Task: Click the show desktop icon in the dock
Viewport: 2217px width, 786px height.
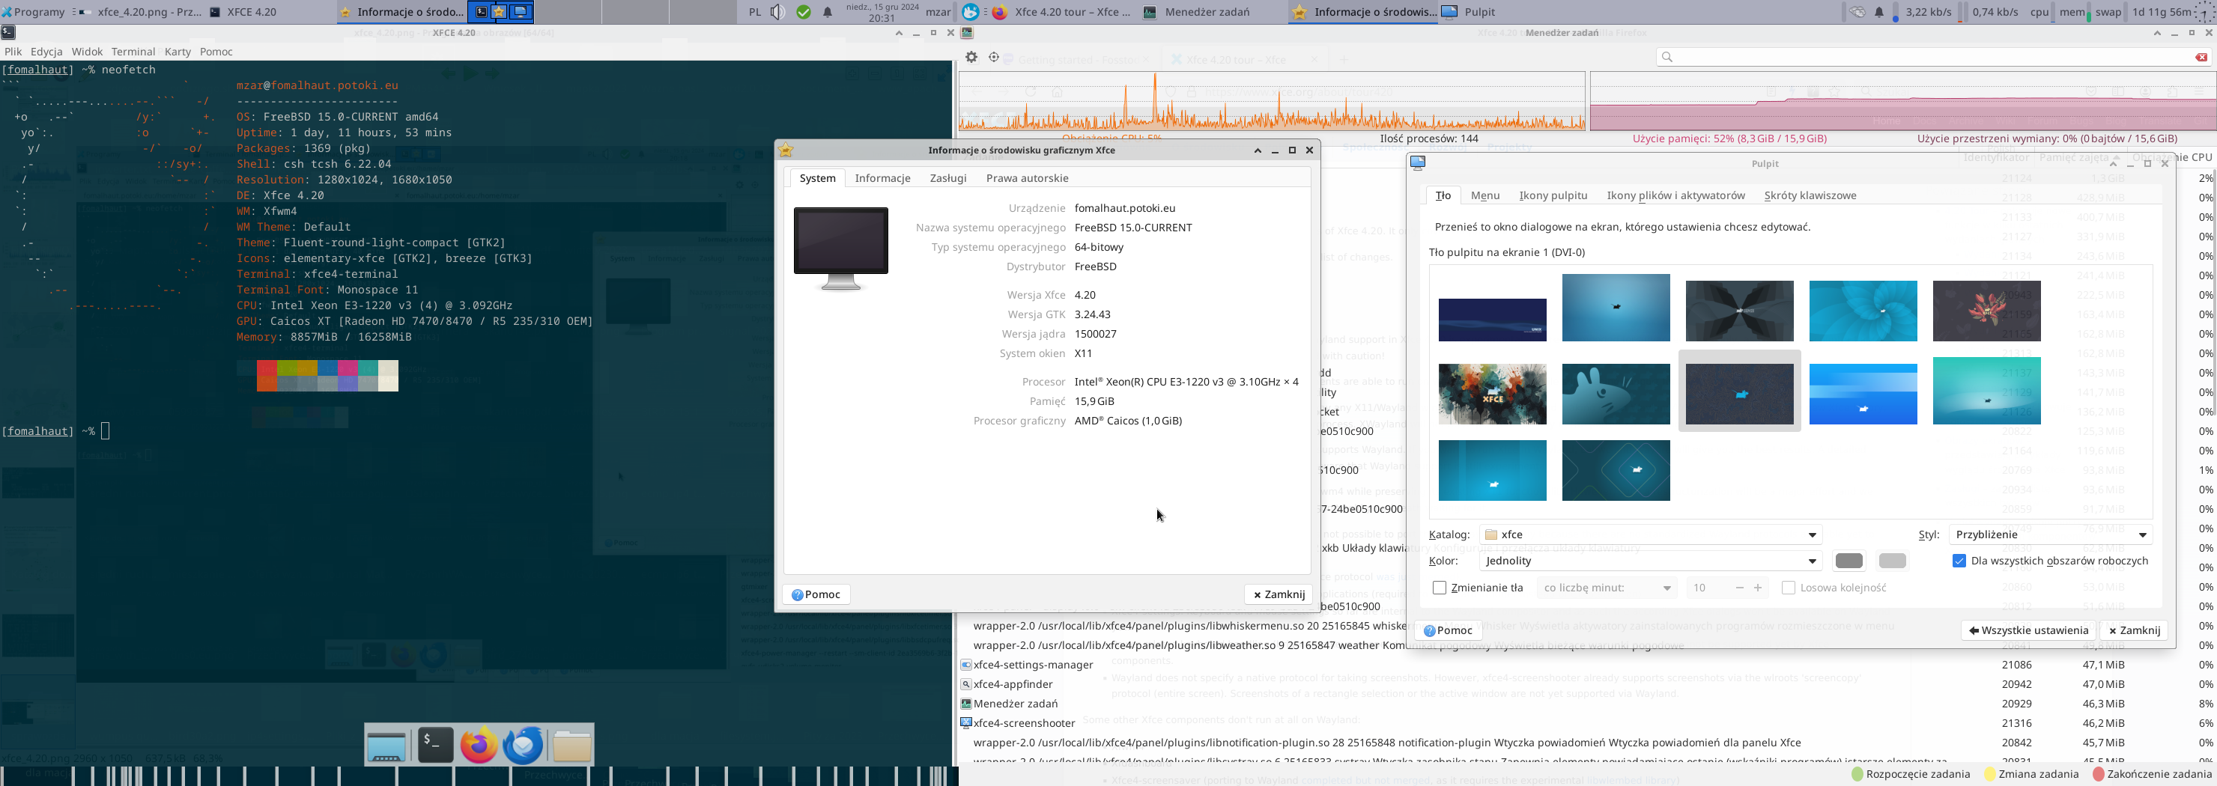Action: coord(386,746)
